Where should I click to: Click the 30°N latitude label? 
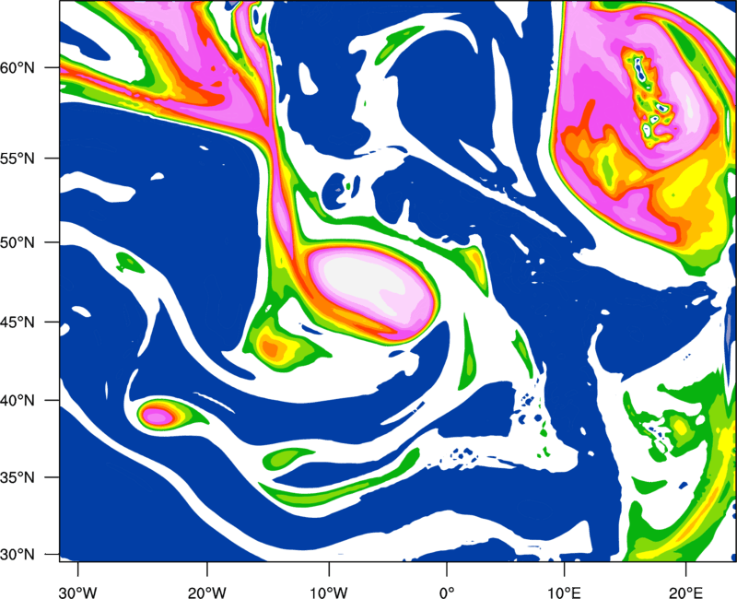pyautogui.click(x=18, y=555)
